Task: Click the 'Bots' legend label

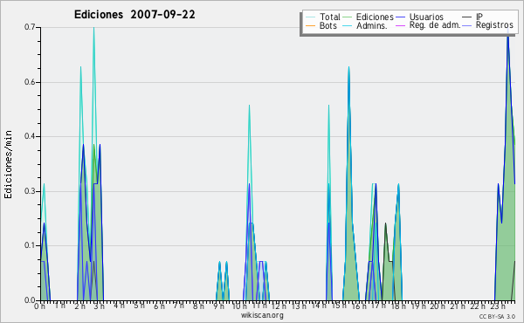Action: coord(328,25)
